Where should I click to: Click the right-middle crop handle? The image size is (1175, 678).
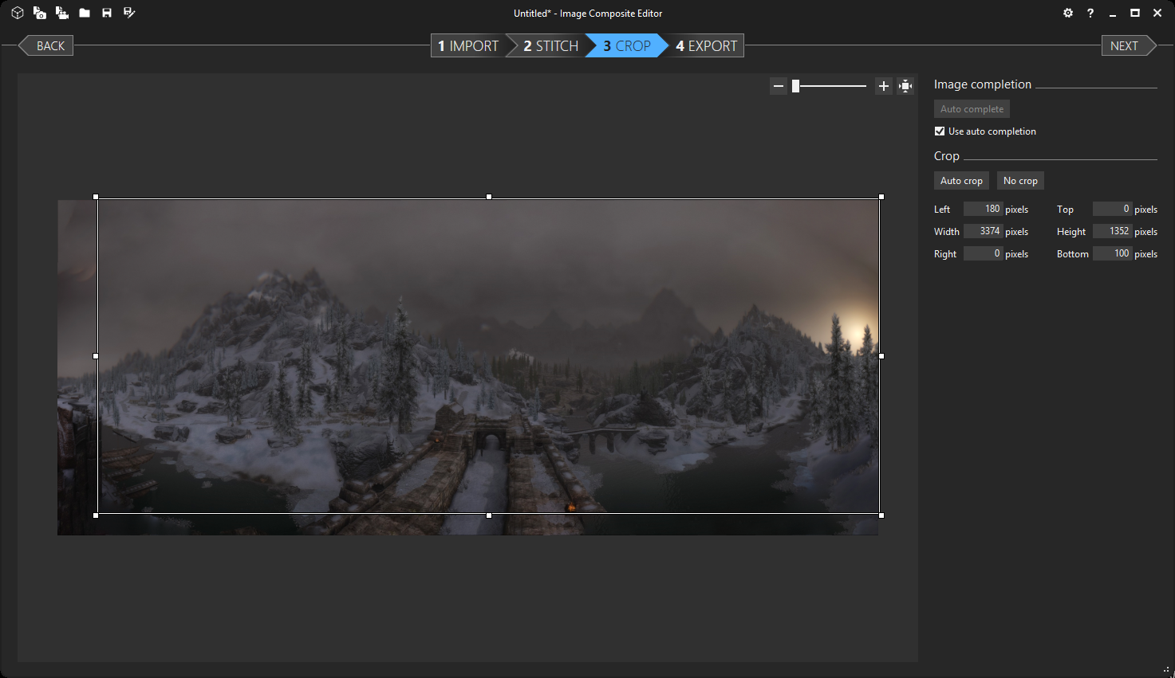click(881, 356)
